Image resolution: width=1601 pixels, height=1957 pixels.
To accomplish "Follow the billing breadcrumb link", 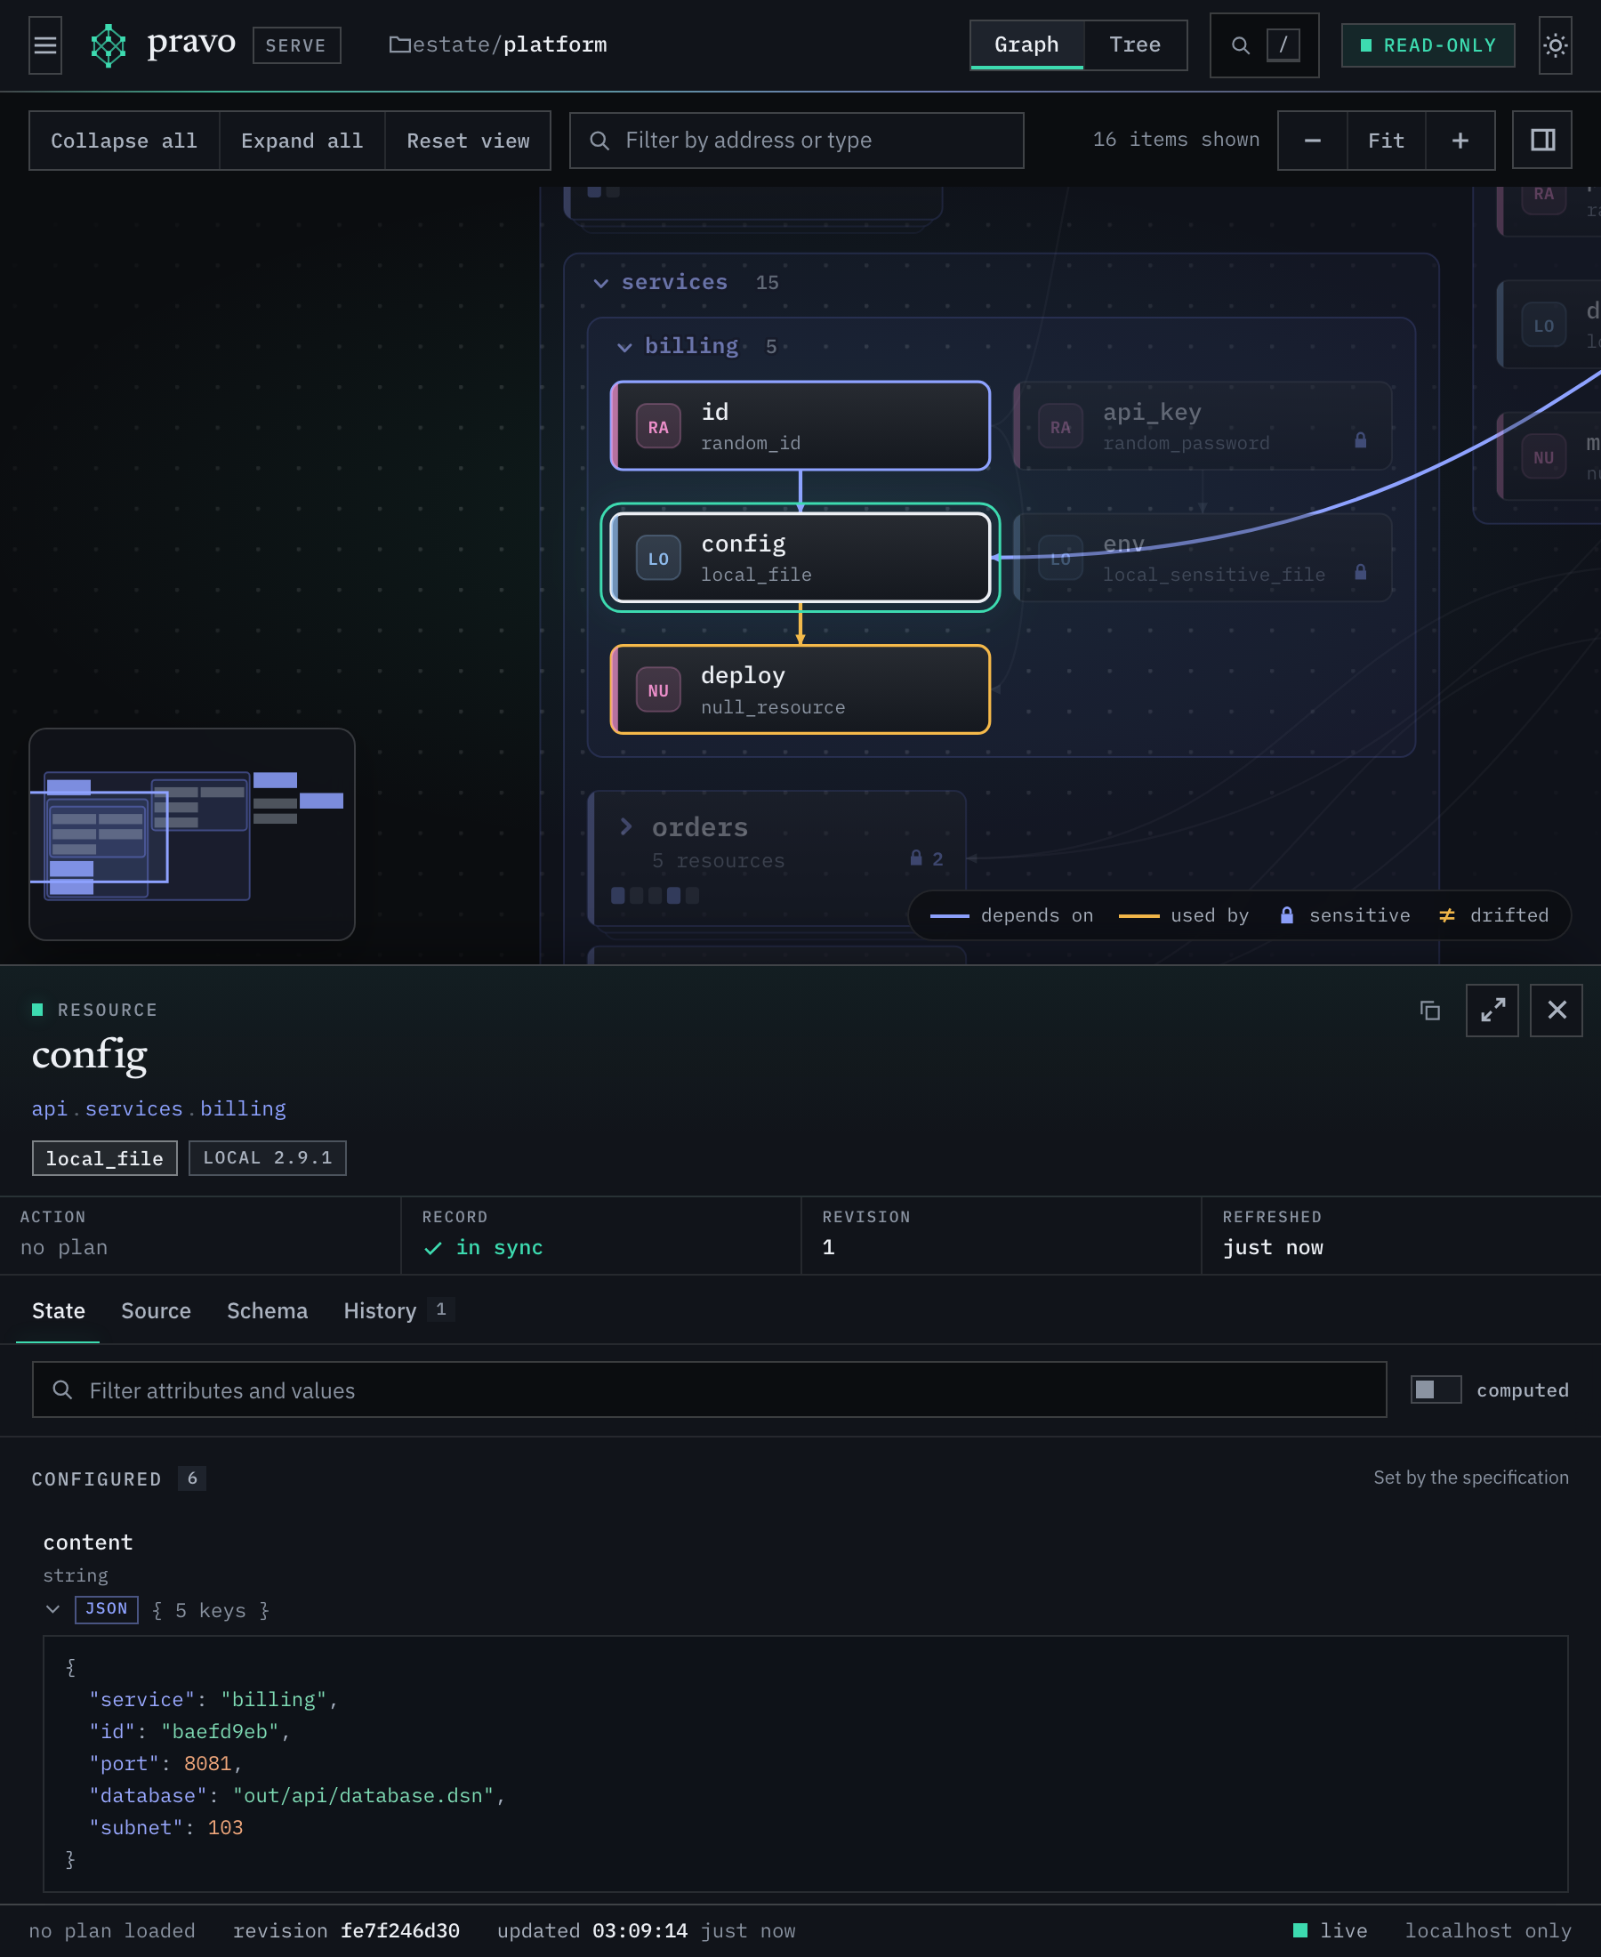I will 244,1108.
